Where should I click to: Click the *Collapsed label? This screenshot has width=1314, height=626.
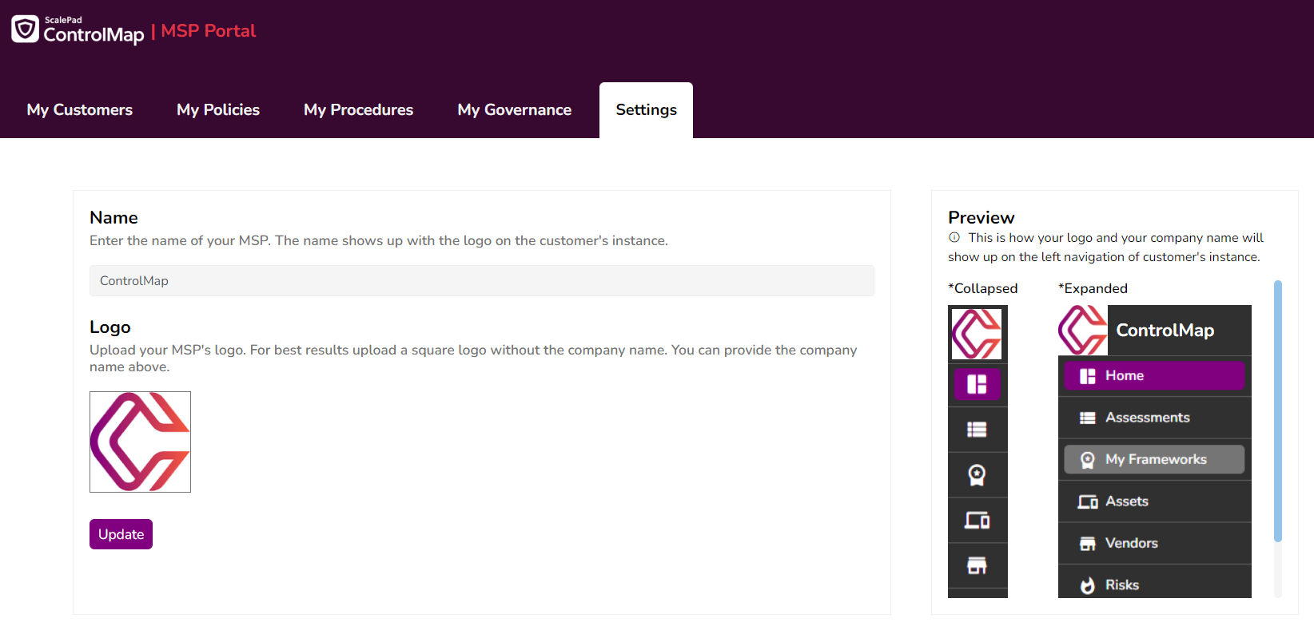(x=983, y=288)
